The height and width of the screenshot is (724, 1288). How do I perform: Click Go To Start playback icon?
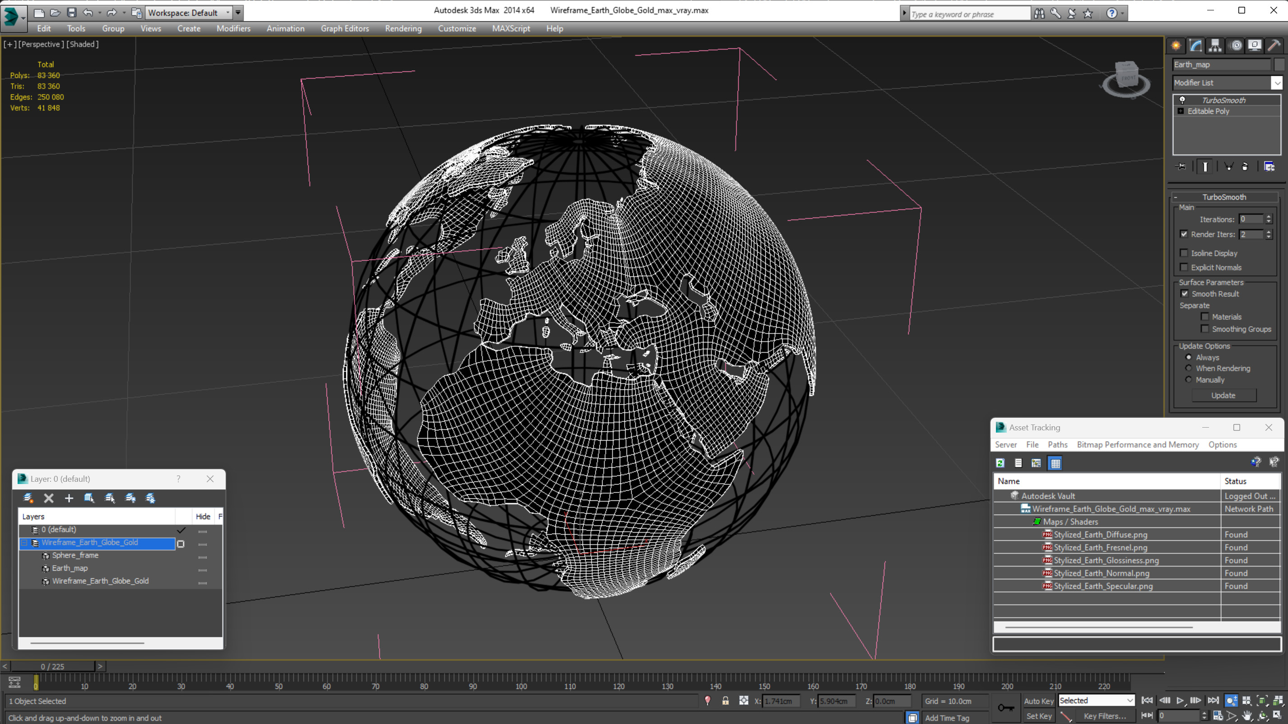(x=1148, y=701)
